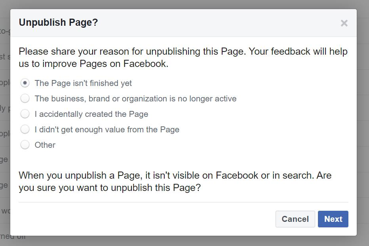Click the divider line above the Cancel button
The height and width of the screenshot is (246, 369).
pyautogui.click(x=183, y=202)
